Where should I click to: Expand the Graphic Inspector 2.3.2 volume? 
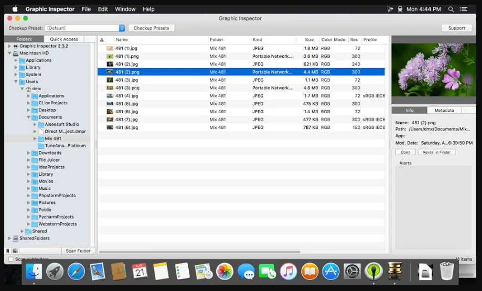pyautogui.click(x=9, y=46)
